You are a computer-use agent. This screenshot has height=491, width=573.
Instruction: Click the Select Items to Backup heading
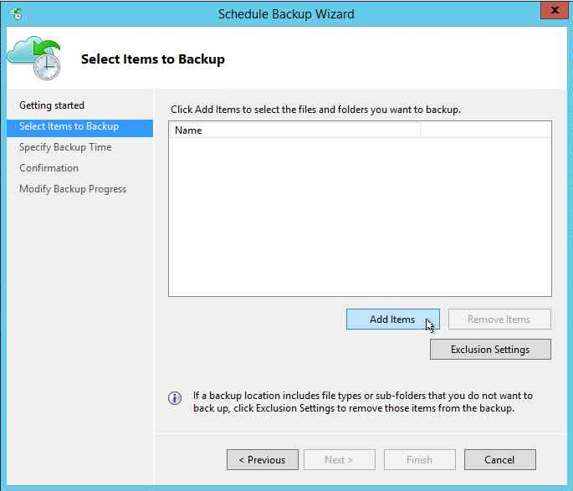click(x=153, y=59)
